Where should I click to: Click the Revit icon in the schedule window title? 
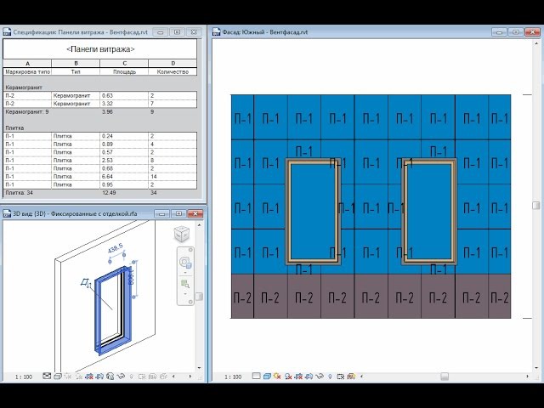[x=7, y=32]
